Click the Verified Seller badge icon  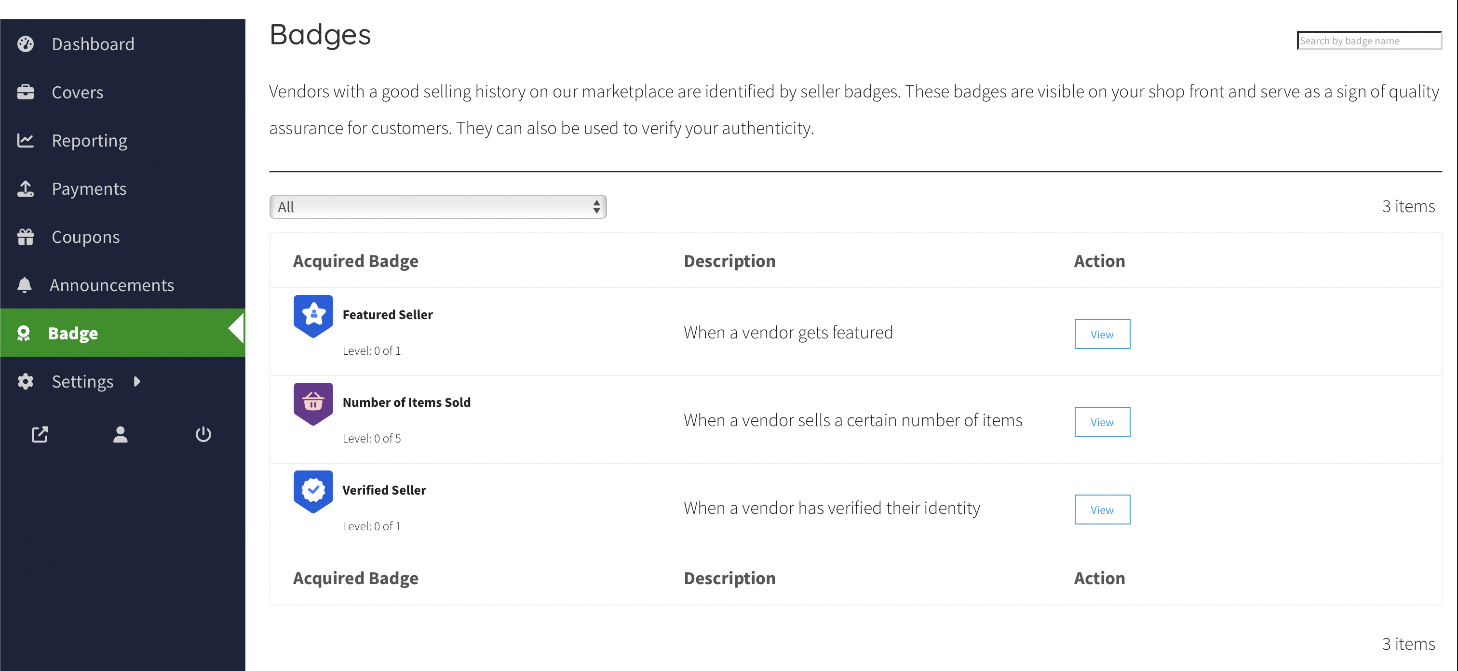(313, 491)
